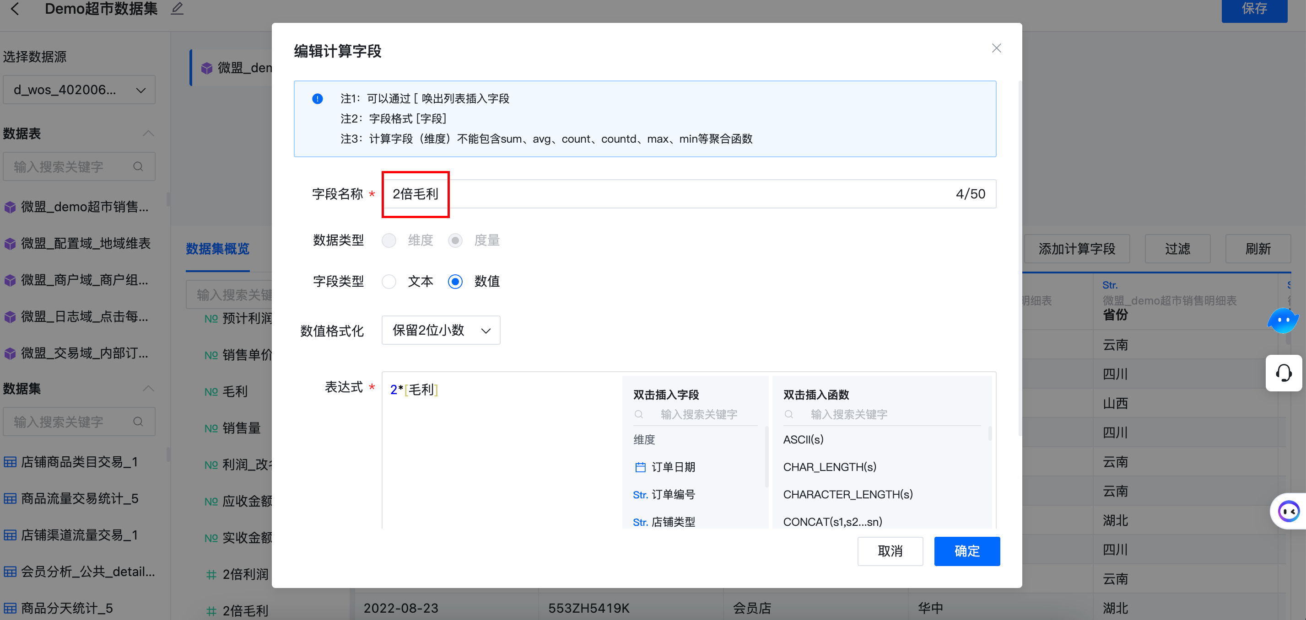1306x620 pixels.
Task: Collapse the 数据表 section chevron
Action: (x=148, y=134)
